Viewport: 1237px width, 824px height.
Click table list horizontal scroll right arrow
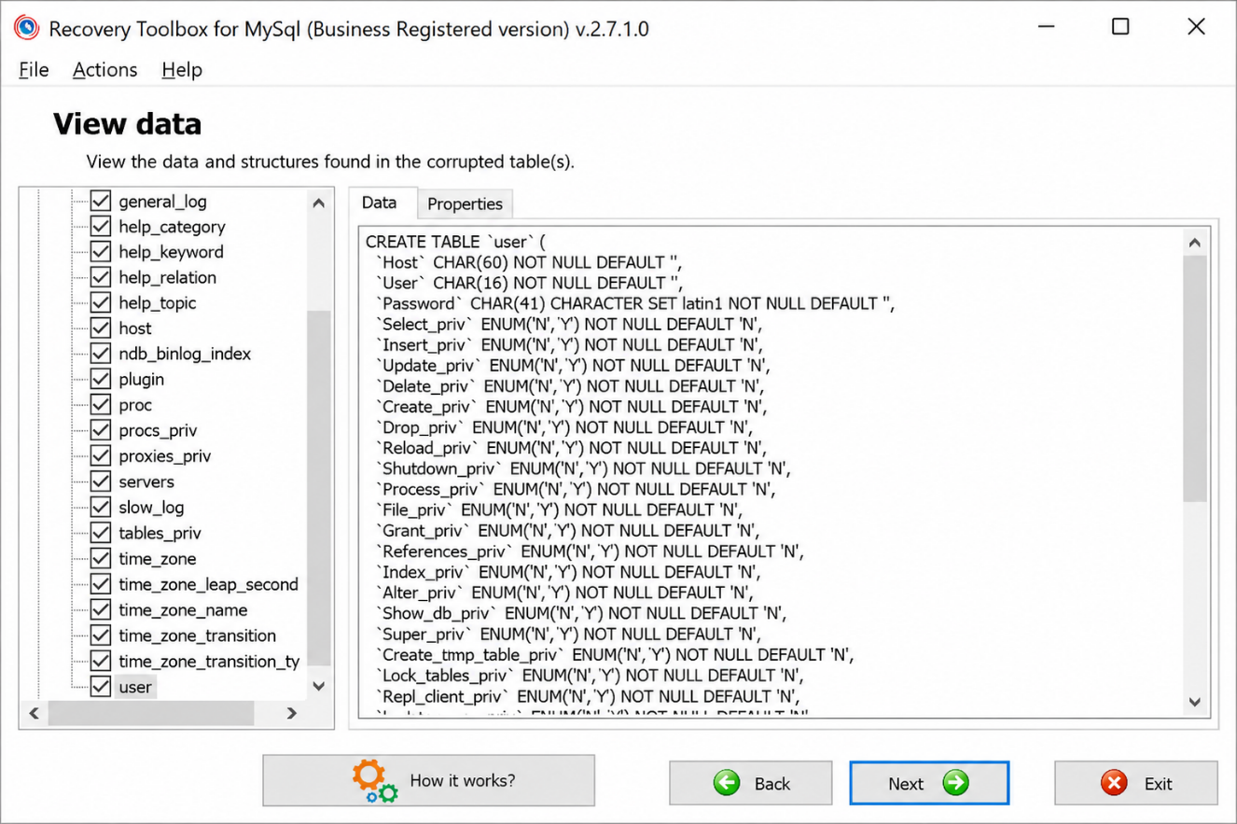click(x=291, y=713)
